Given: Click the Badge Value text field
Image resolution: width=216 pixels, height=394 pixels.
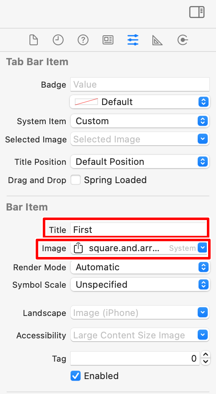Looking at the screenshot, I should point(140,84).
